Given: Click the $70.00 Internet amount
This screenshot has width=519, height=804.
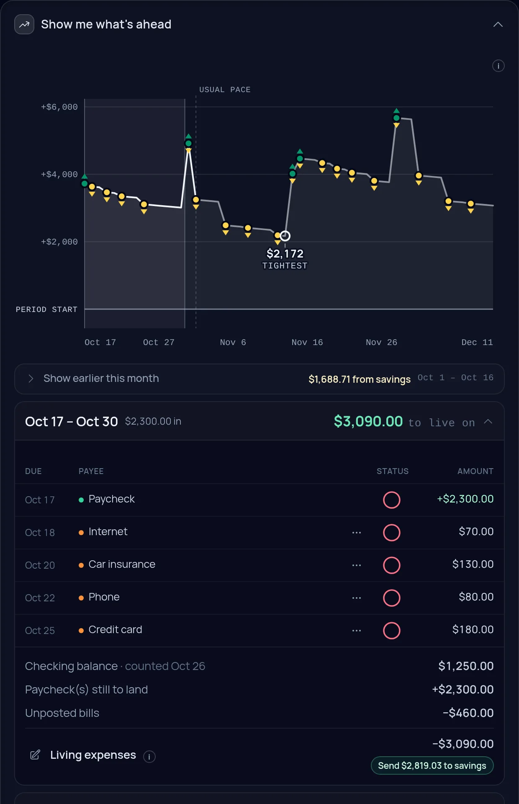Looking at the screenshot, I should point(476,531).
